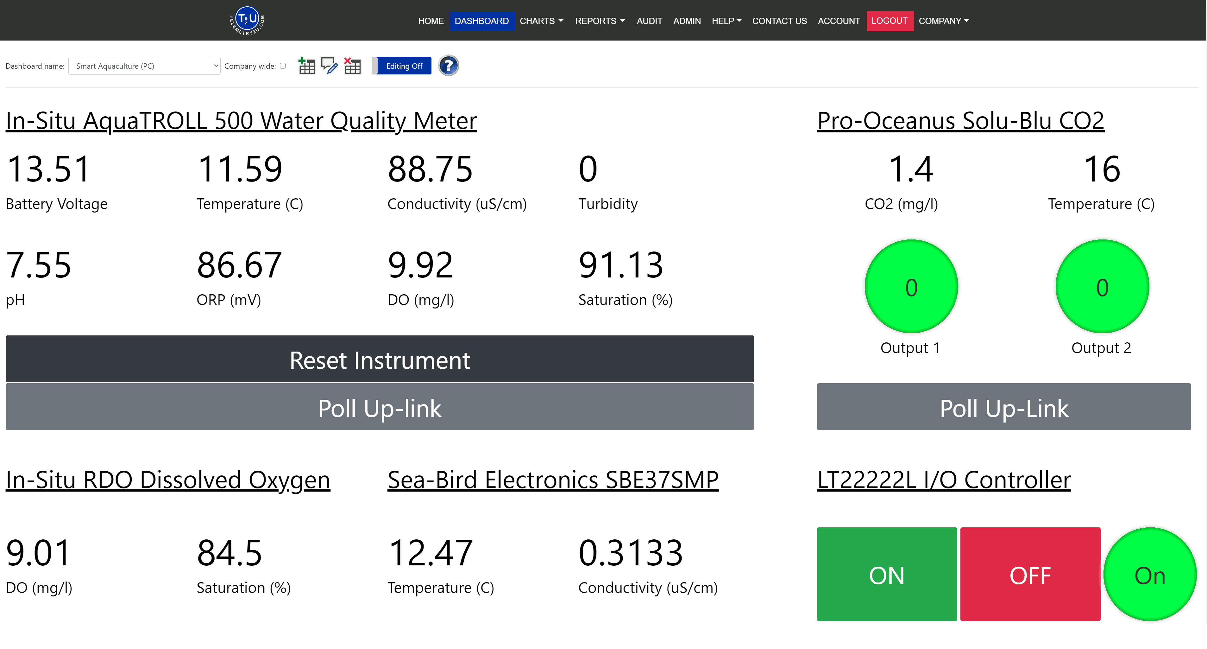Viewport: 1207px width, 649px height.
Task: Open the AUDIT page
Action: pyautogui.click(x=649, y=21)
